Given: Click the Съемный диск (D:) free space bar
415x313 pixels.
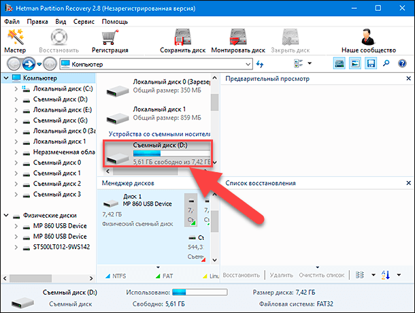Looking at the screenshot, I should tap(171, 153).
